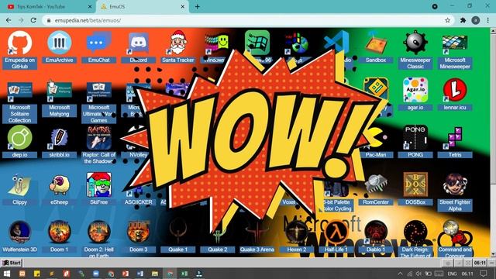Open PowerPoint from the Windows taskbar
The height and width of the screenshot is (279, 496).
126,274
